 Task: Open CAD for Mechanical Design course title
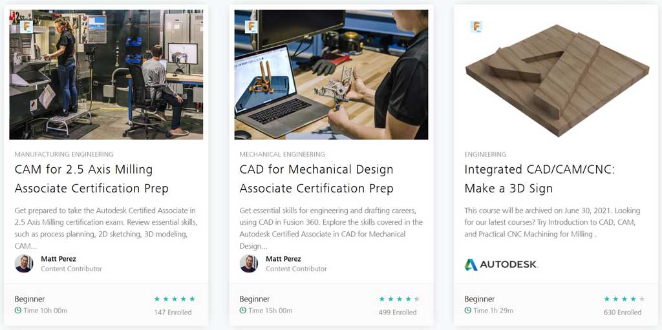316,179
